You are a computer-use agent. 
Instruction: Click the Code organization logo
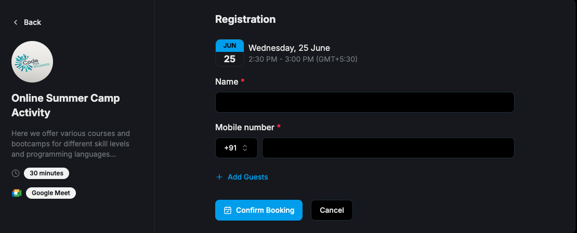[32, 62]
